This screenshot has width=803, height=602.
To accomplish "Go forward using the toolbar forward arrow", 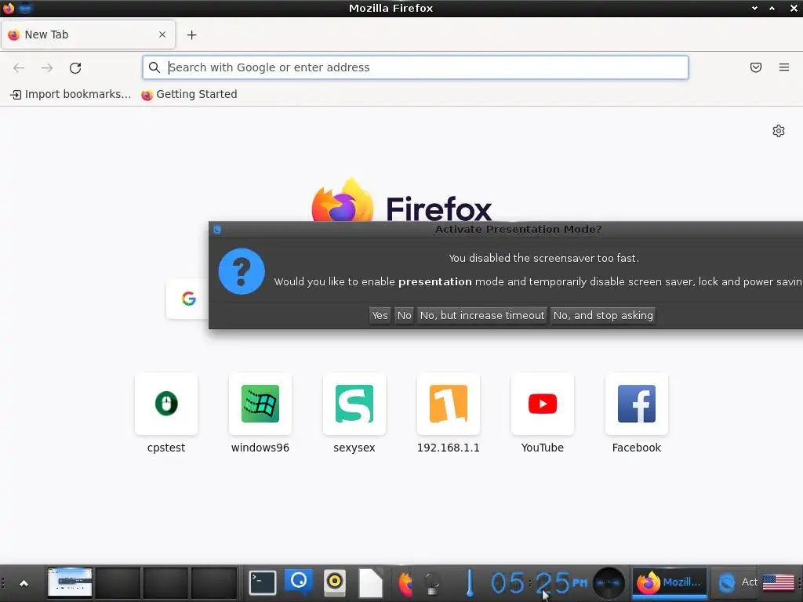I will coord(47,67).
